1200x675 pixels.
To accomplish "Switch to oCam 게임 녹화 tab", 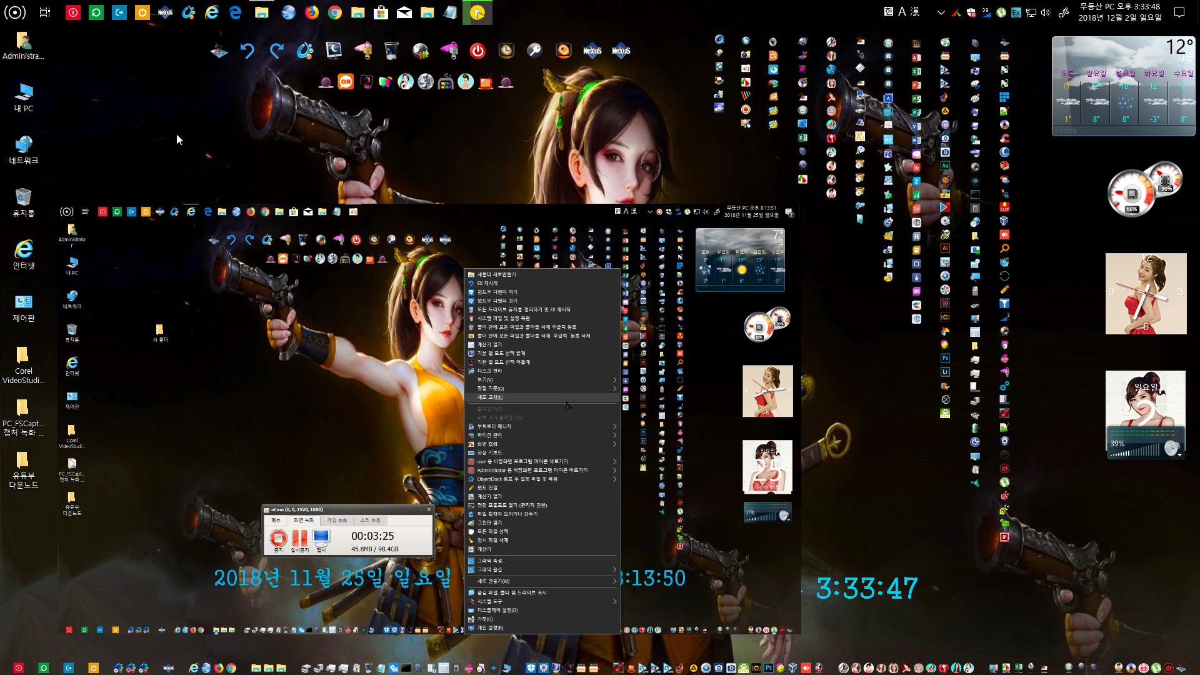I will (x=337, y=520).
